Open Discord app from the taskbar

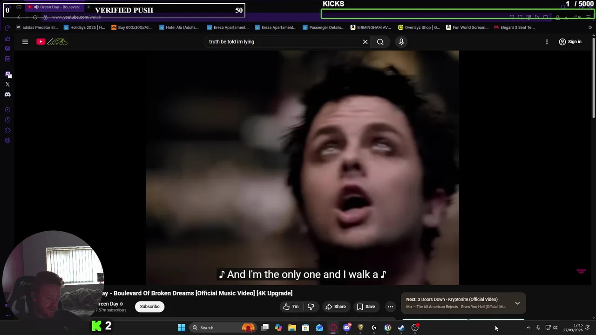click(346, 328)
